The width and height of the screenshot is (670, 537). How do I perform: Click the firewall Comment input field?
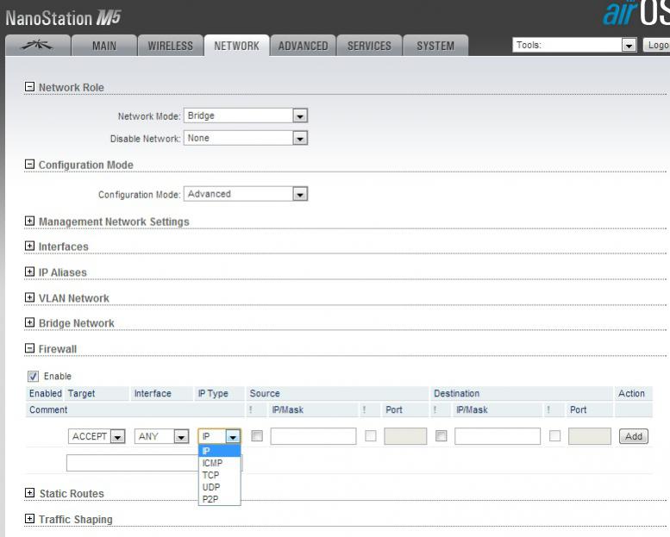coord(154,463)
